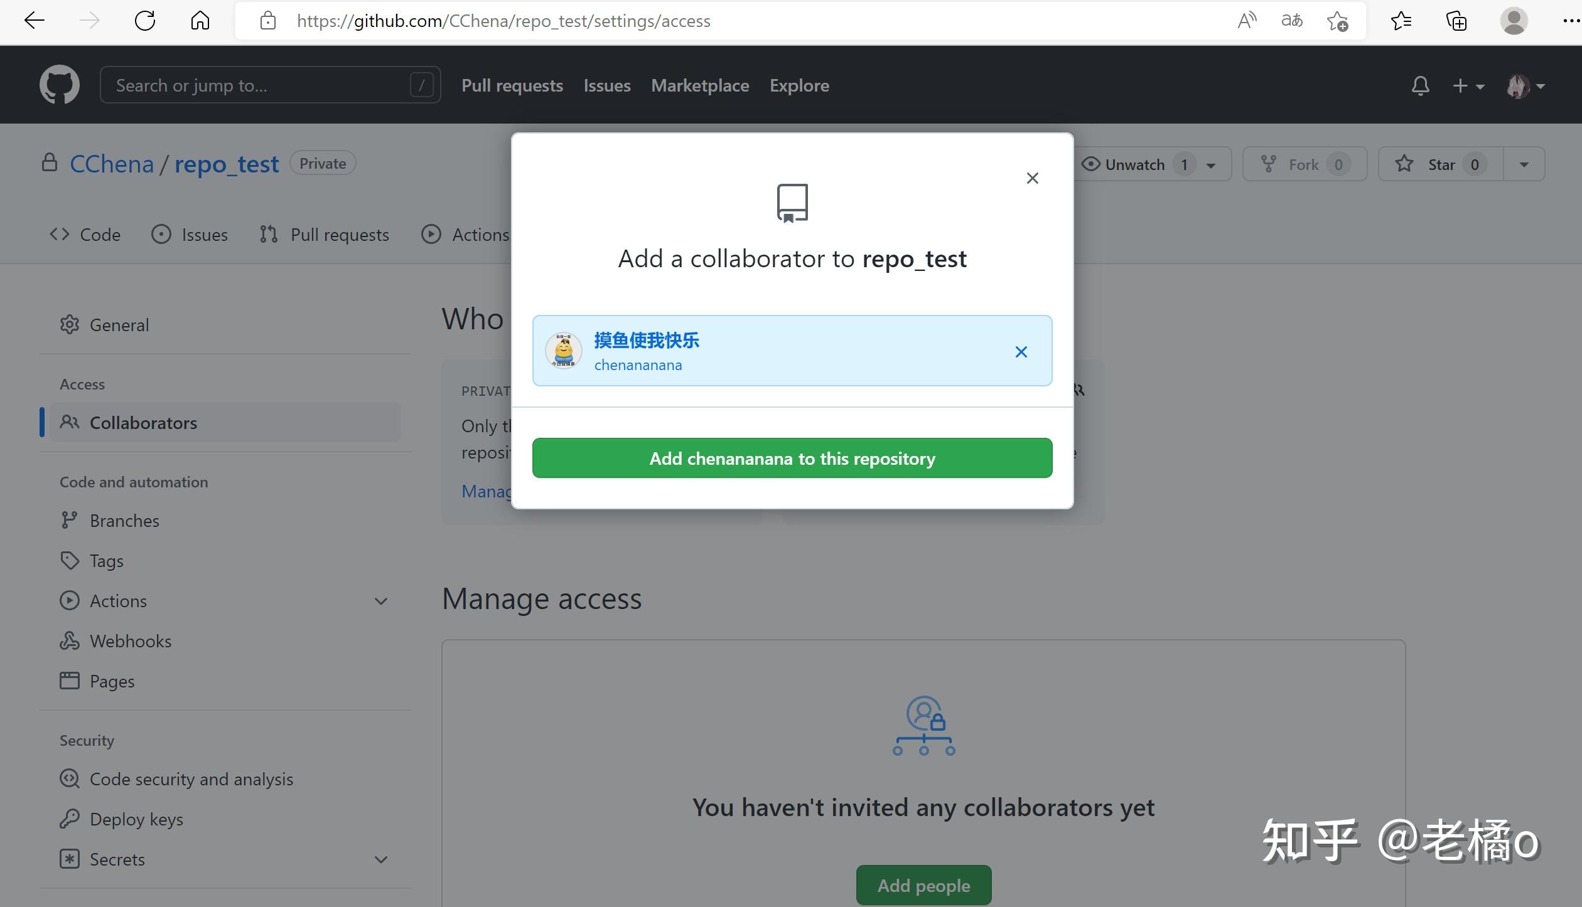
Task: Select Webhooks in settings sidebar
Action: [130, 641]
